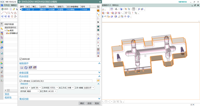Toggle the 三菱 checkbox
200x106 pixels.
tap(21, 81)
